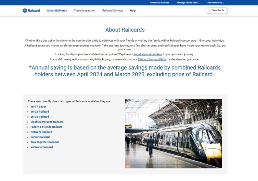Open Renew my Railcard link
Screen dimensions: 258x181
tap(160, 3)
